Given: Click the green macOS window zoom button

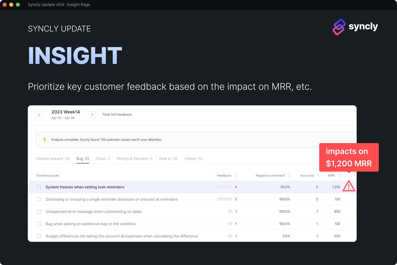Looking at the screenshot, I should 18,5.
